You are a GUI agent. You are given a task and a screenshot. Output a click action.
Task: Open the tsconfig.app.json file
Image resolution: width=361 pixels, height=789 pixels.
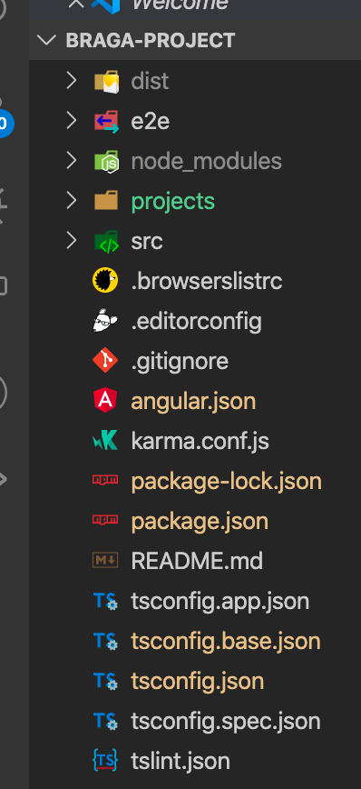pyautogui.click(x=220, y=602)
